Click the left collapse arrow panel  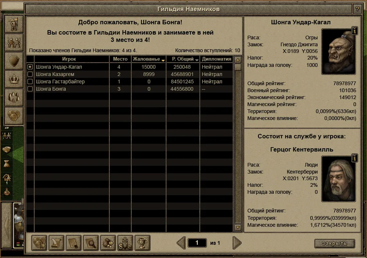[7, 225]
